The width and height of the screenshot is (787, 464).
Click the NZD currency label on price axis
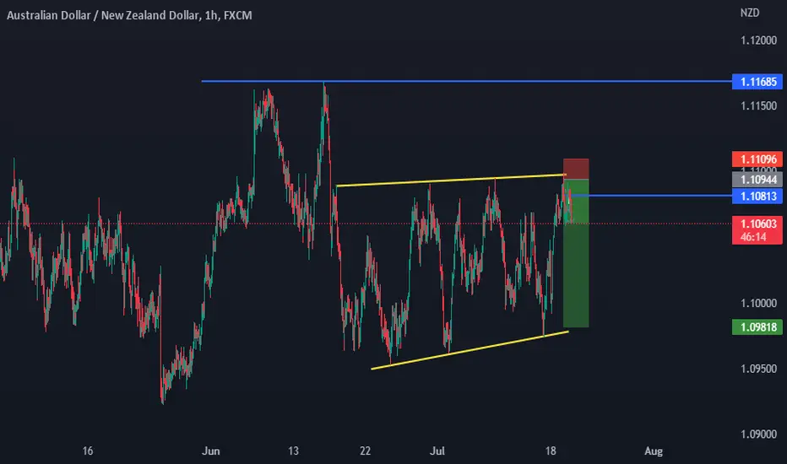750,13
